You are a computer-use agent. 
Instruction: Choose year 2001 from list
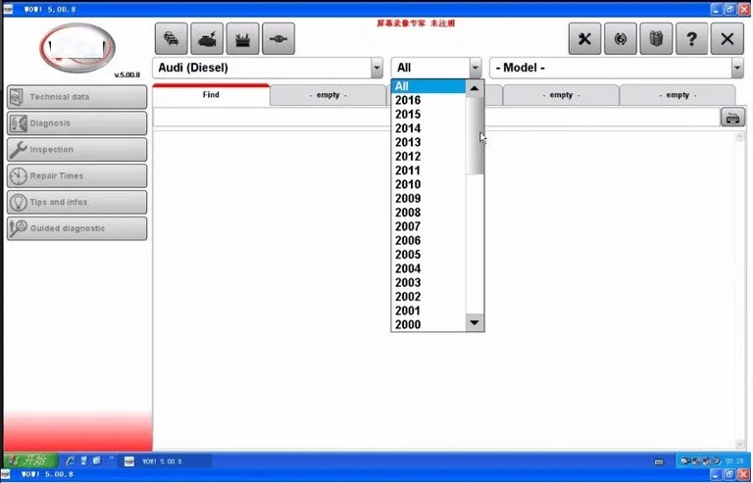coord(428,311)
